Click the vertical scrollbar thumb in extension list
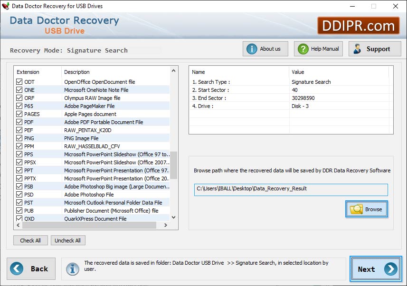The height and width of the screenshot is (286, 407). tap(174, 165)
